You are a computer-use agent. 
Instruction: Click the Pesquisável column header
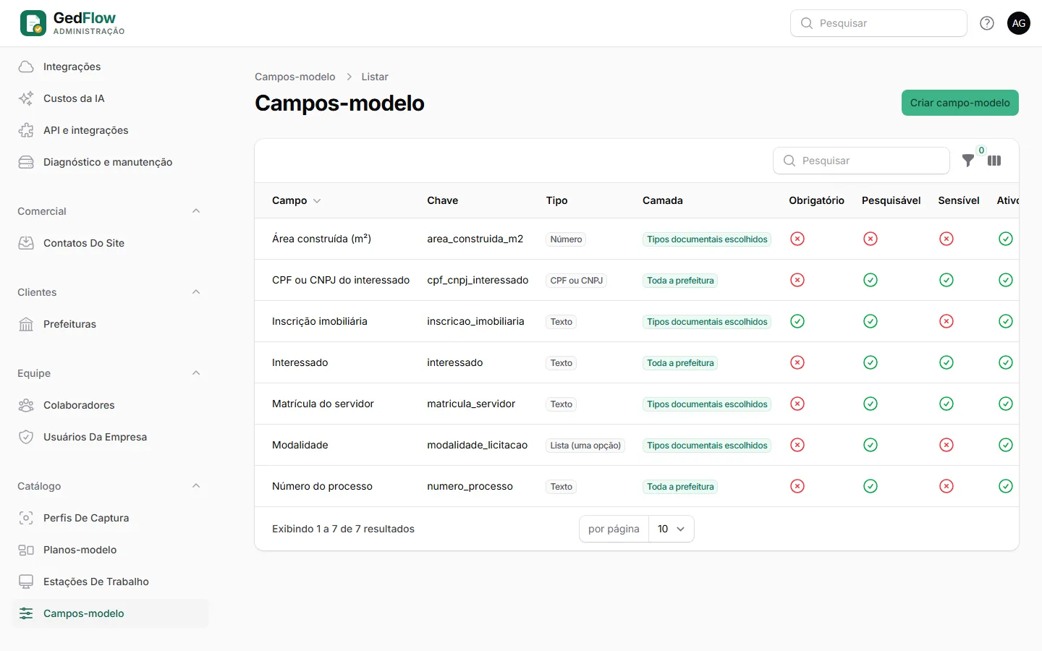click(891, 200)
